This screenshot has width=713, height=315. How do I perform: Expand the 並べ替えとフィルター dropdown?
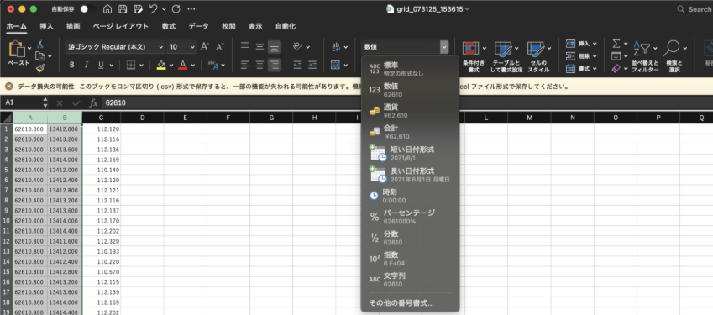(655, 47)
